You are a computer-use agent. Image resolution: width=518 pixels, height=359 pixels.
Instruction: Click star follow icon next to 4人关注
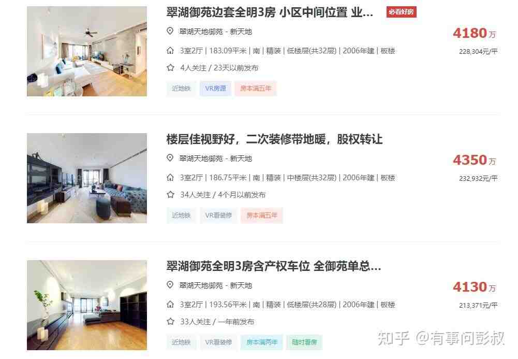click(x=170, y=68)
